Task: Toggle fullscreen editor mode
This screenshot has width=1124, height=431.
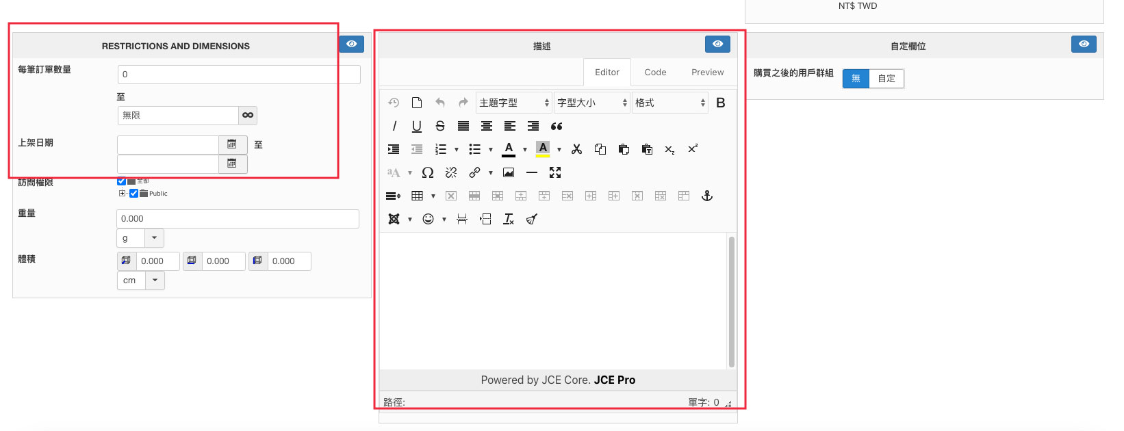Action: click(x=555, y=172)
